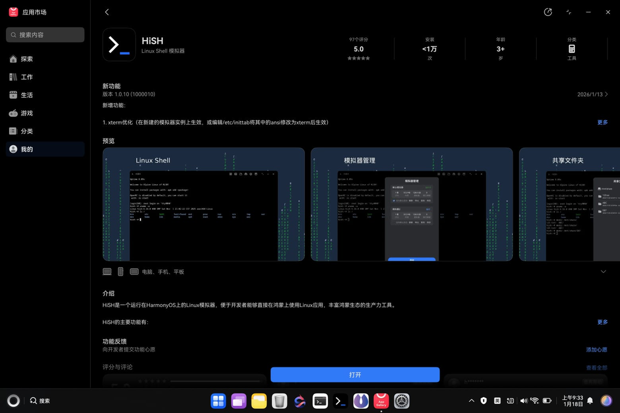Collapse the preview section via the chevron
The height and width of the screenshot is (413, 620).
click(603, 271)
